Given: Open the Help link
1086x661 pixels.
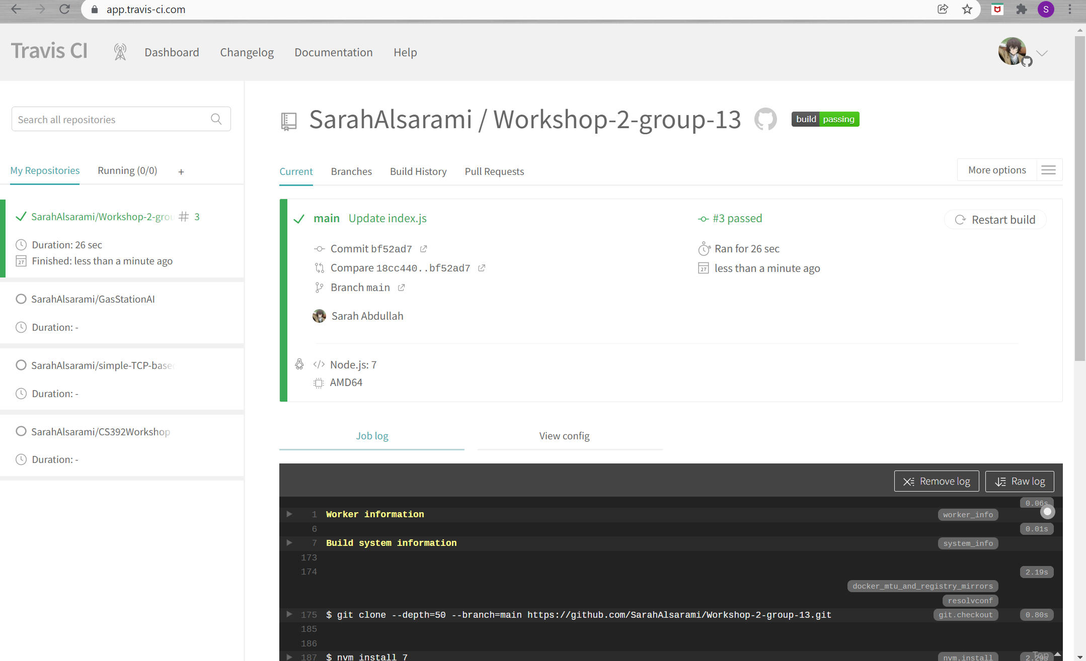Looking at the screenshot, I should tap(405, 52).
